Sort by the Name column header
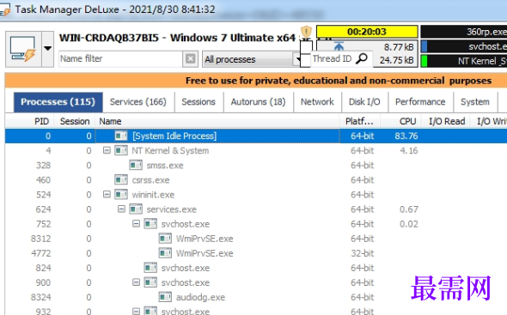Screen dimensions: 507x315 [217, 121]
